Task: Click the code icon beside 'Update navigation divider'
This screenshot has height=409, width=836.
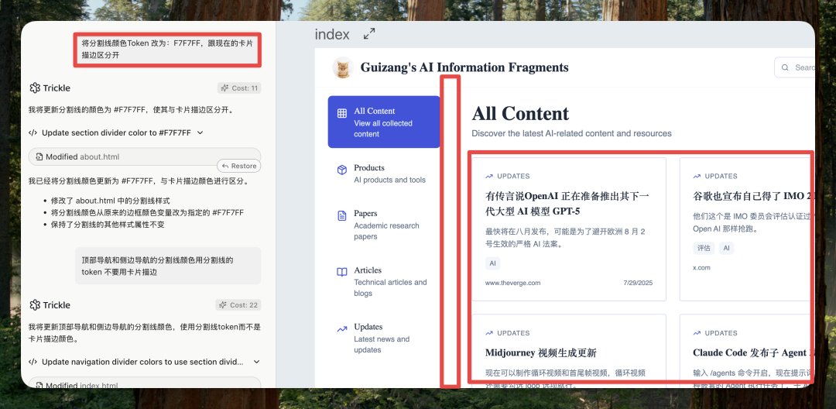Action: click(x=33, y=362)
